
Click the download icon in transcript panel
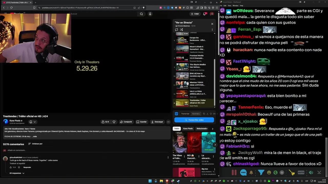click(207, 114)
